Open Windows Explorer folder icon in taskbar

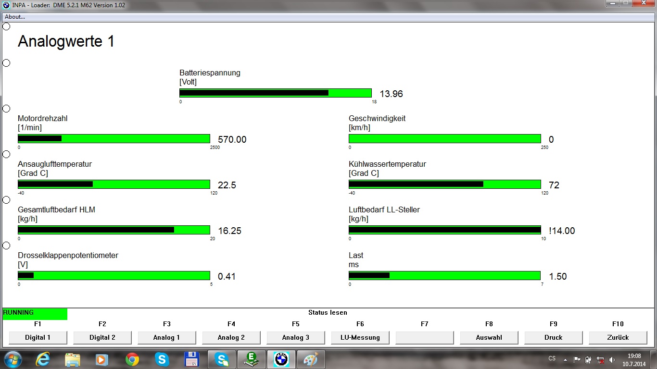(x=73, y=359)
